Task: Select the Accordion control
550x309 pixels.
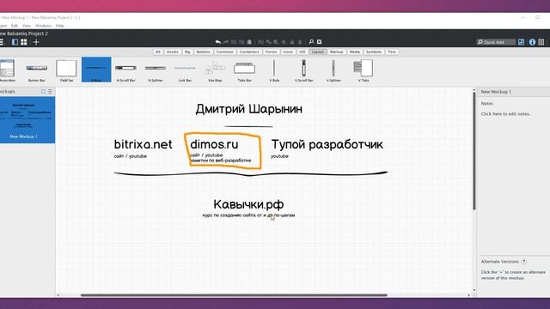Action: pos(7,70)
